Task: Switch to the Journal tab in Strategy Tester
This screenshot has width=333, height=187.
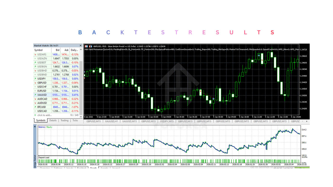Action: click(x=115, y=168)
